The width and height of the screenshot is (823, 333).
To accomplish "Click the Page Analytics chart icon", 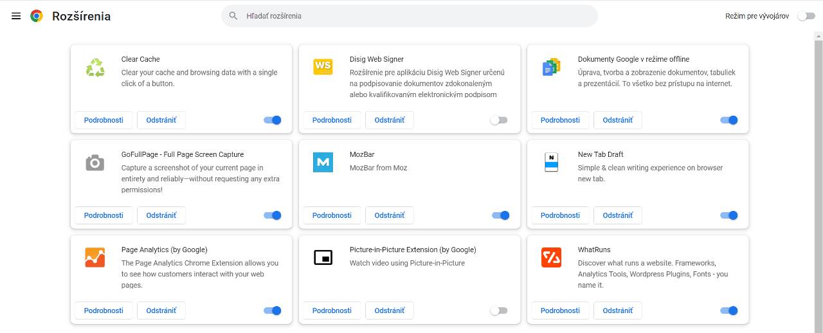I will [95, 258].
